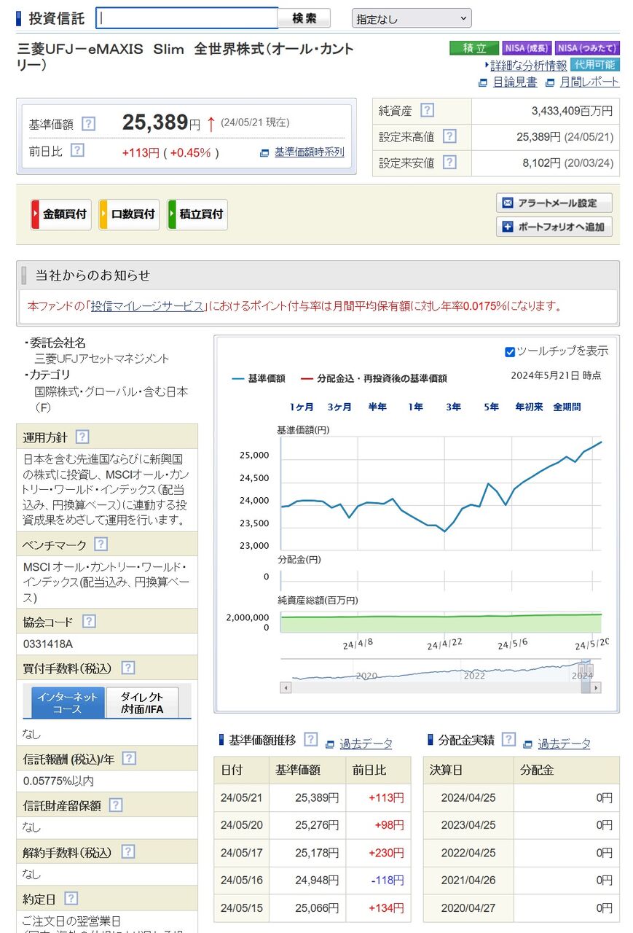This screenshot has width=633, height=933.
Task: Click scroll-right arrow of chart range bar
Action: click(596, 687)
